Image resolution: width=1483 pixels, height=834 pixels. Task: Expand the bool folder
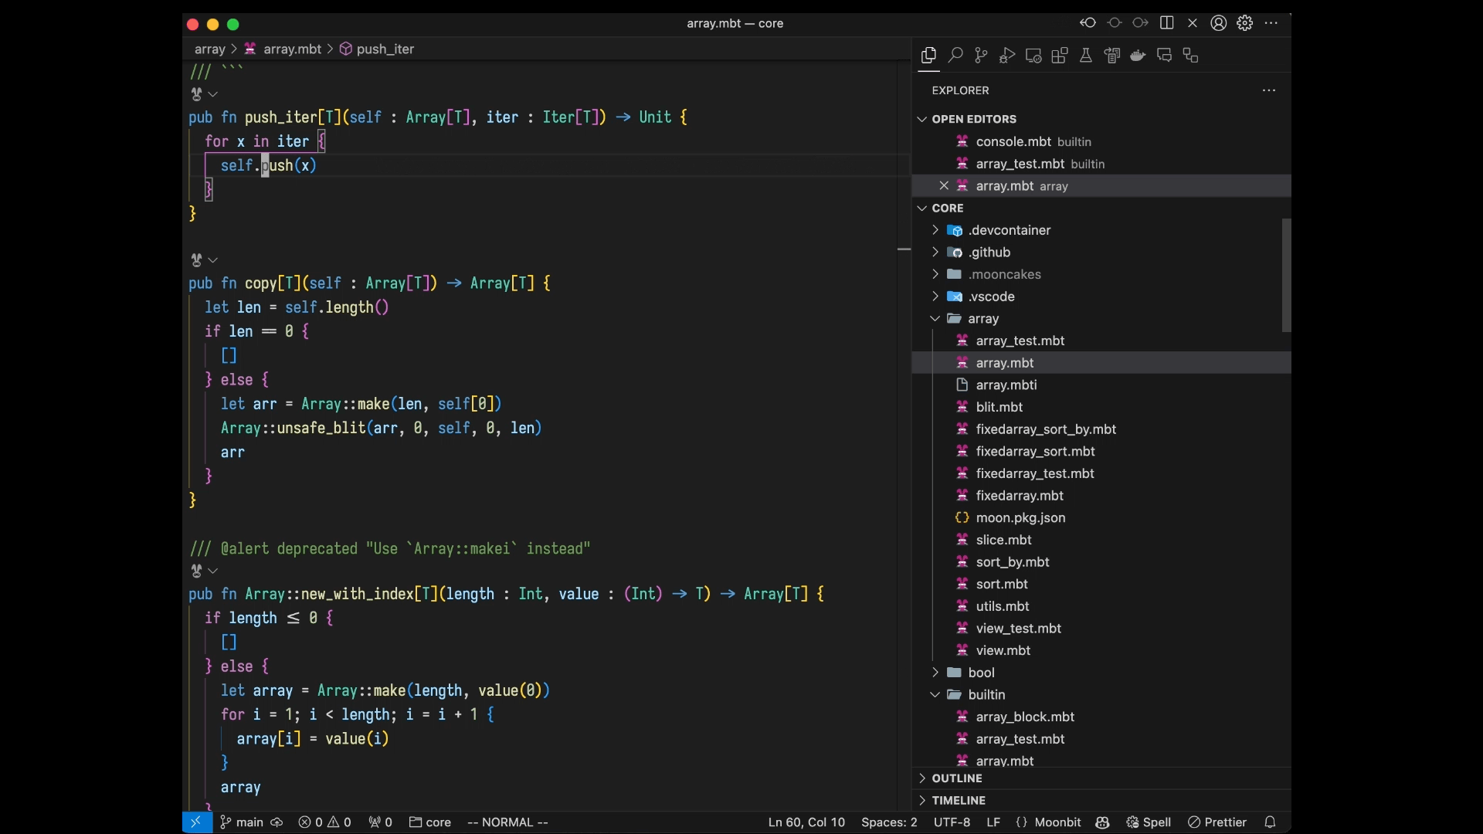coord(981,673)
